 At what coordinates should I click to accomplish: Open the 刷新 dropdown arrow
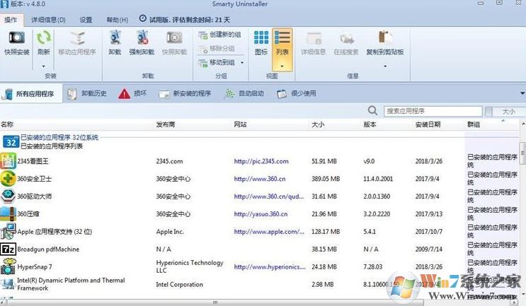(44, 66)
